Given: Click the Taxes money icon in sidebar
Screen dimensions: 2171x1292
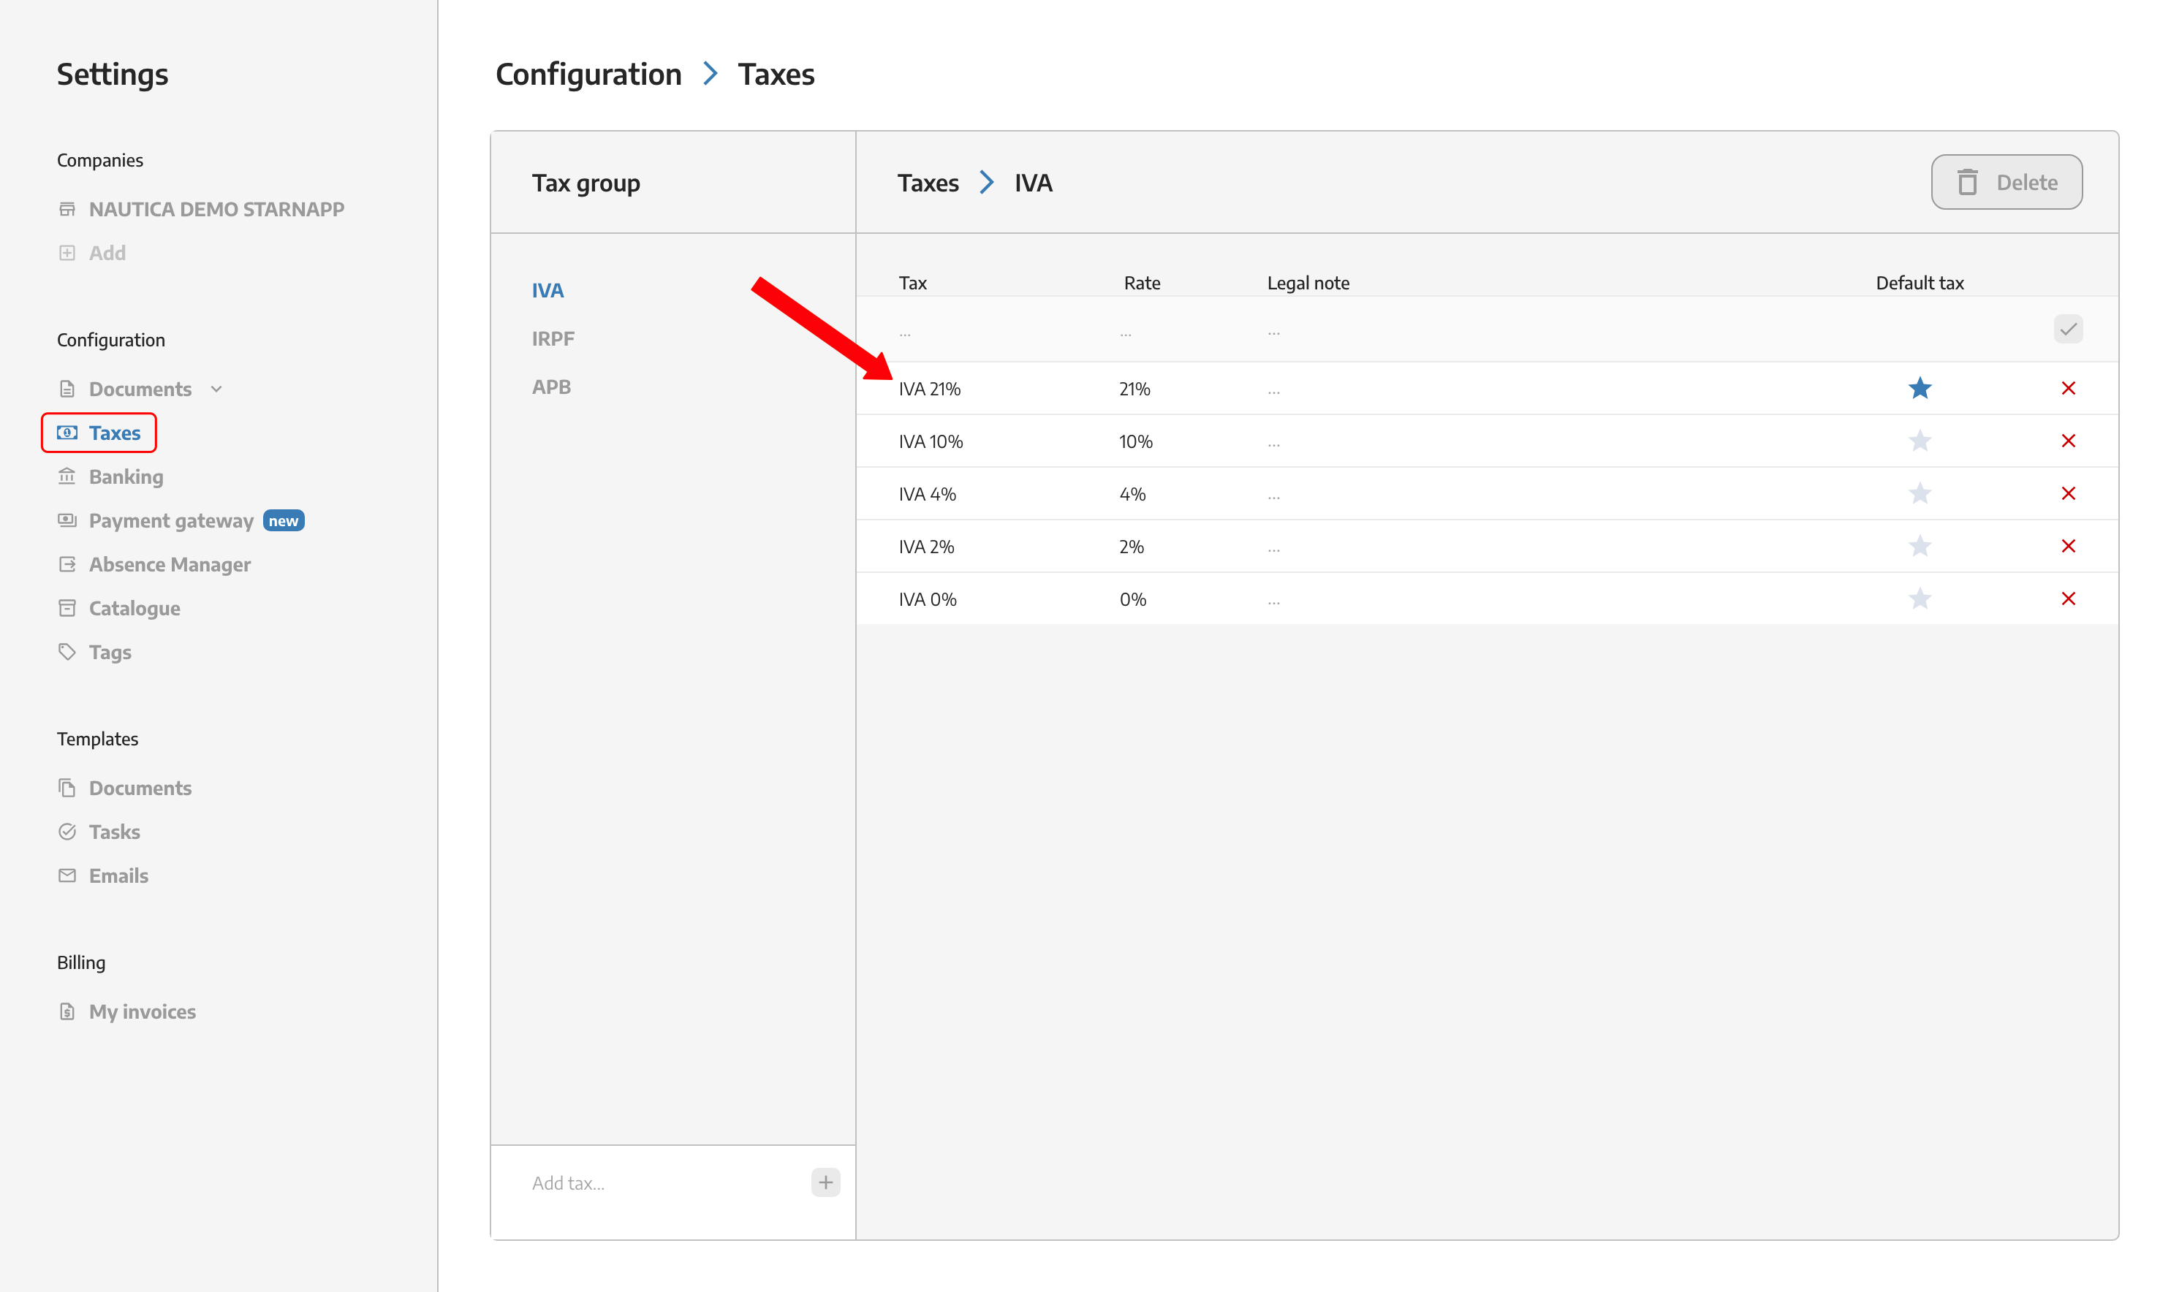Looking at the screenshot, I should (x=67, y=433).
